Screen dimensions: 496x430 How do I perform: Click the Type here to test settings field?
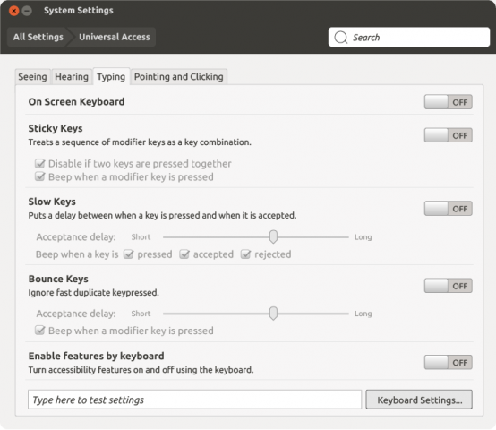point(194,400)
